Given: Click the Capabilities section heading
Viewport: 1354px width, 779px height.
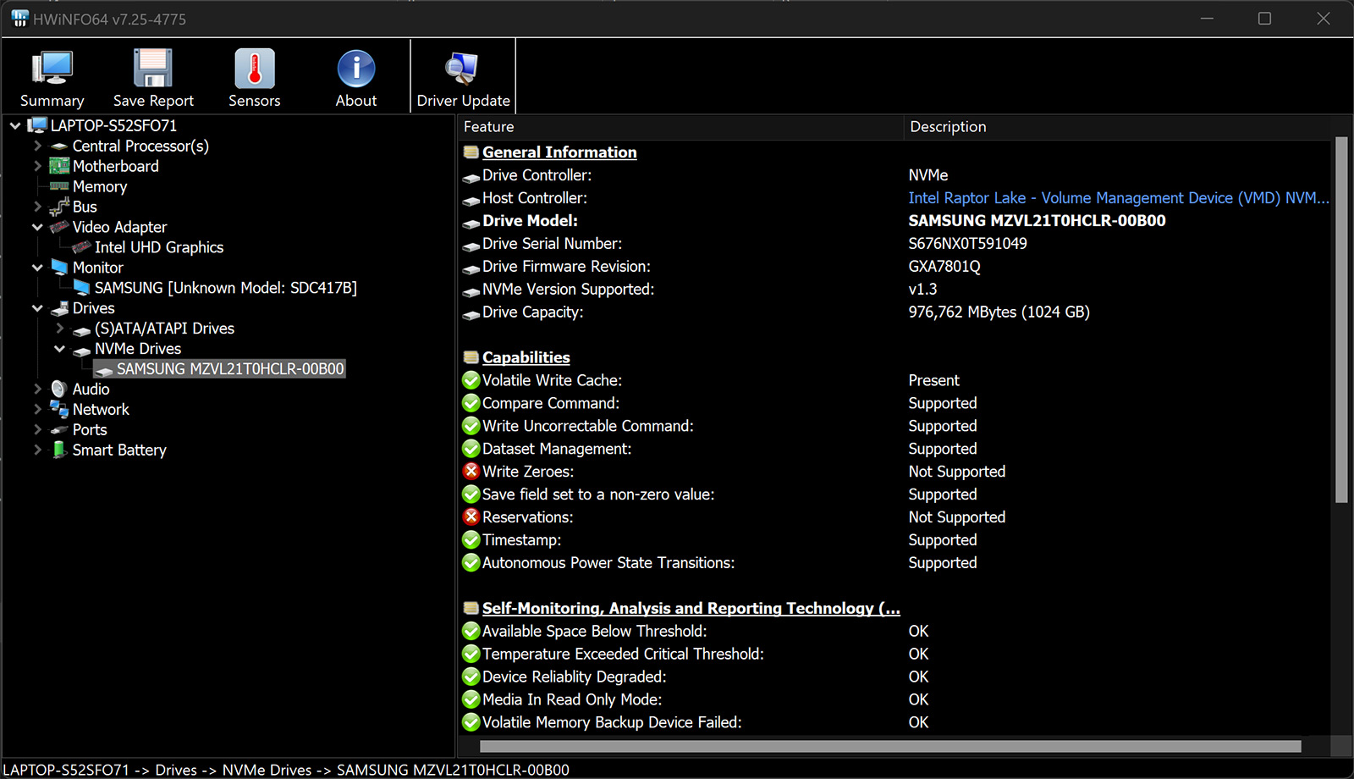Looking at the screenshot, I should [526, 357].
